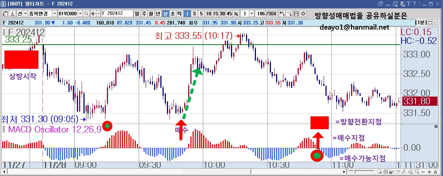This screenshot has width=443, height=176.
Task: Click the magnifier zoom icon at bottom
Action: point(417,172)
